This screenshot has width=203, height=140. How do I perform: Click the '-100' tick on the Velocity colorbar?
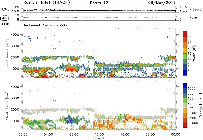[x=192, y=113]
